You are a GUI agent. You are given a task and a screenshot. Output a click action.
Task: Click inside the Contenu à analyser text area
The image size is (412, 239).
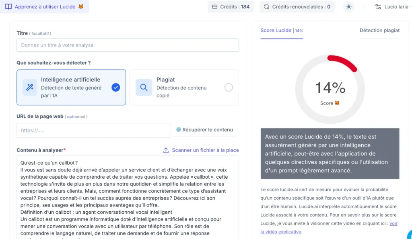pos(128,197)
